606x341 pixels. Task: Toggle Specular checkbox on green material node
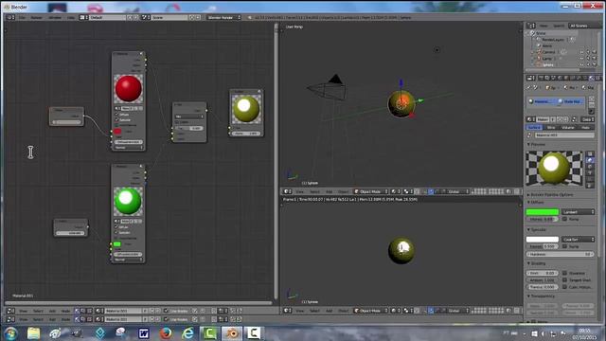[x=116, y=232]
